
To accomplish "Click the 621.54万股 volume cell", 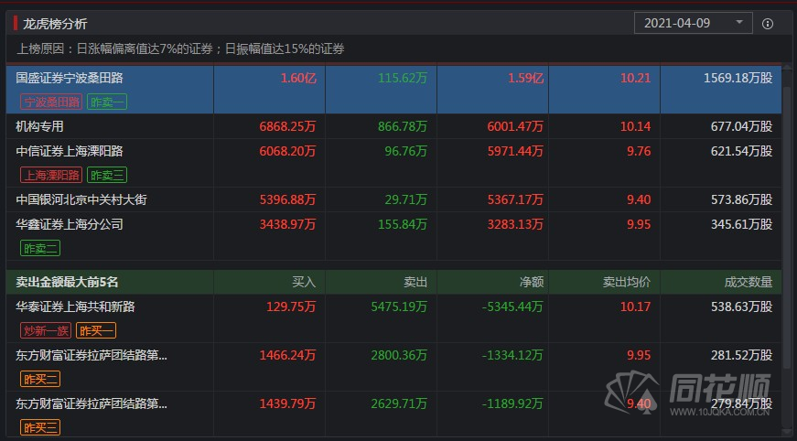I will (741, 151).
